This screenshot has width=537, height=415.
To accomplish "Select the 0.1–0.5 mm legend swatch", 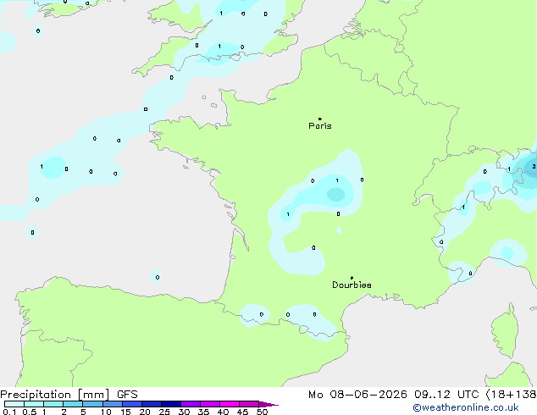I will (x=14, y=404).
